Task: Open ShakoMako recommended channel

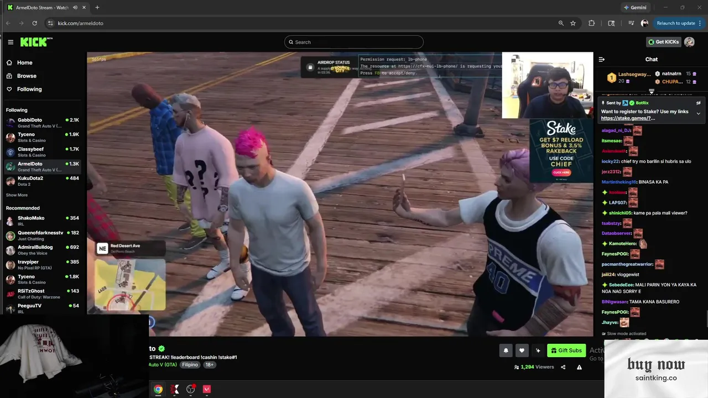Action: click(x=43, y=221)
